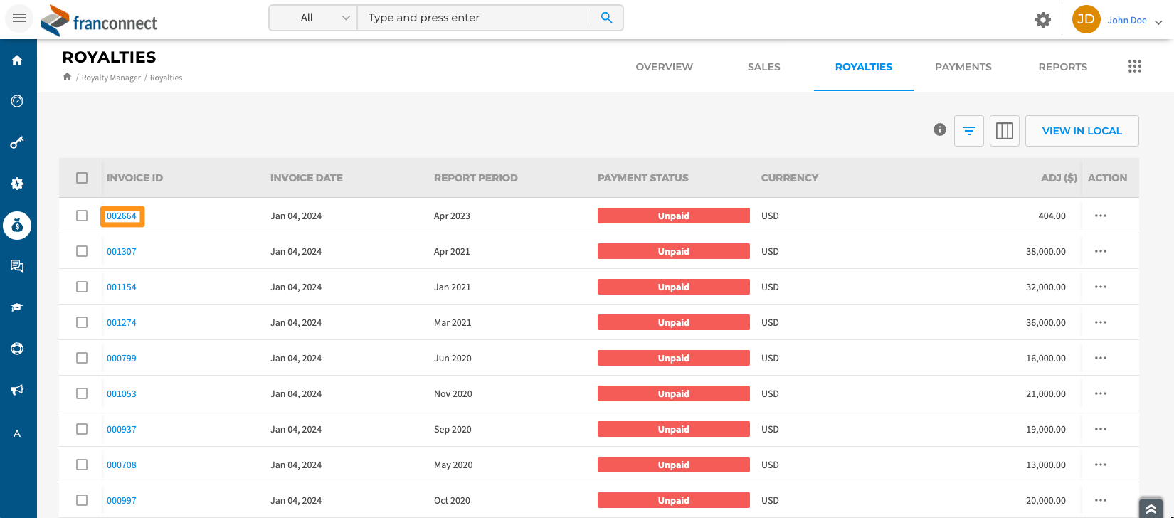
Task: Open the chat messages sidebar icon
Action: tap(17, 266)
